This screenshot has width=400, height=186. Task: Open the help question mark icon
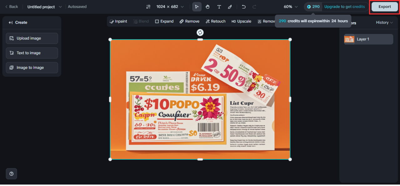click(12, 174)
